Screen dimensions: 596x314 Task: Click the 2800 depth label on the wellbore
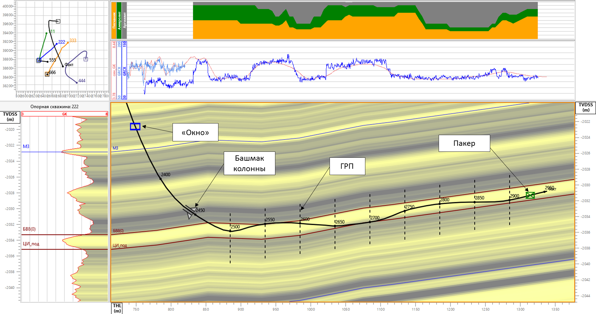click(445, 199)
